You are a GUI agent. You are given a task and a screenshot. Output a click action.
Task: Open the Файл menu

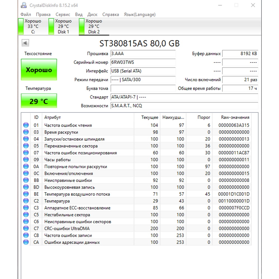(x=26, y=15)
